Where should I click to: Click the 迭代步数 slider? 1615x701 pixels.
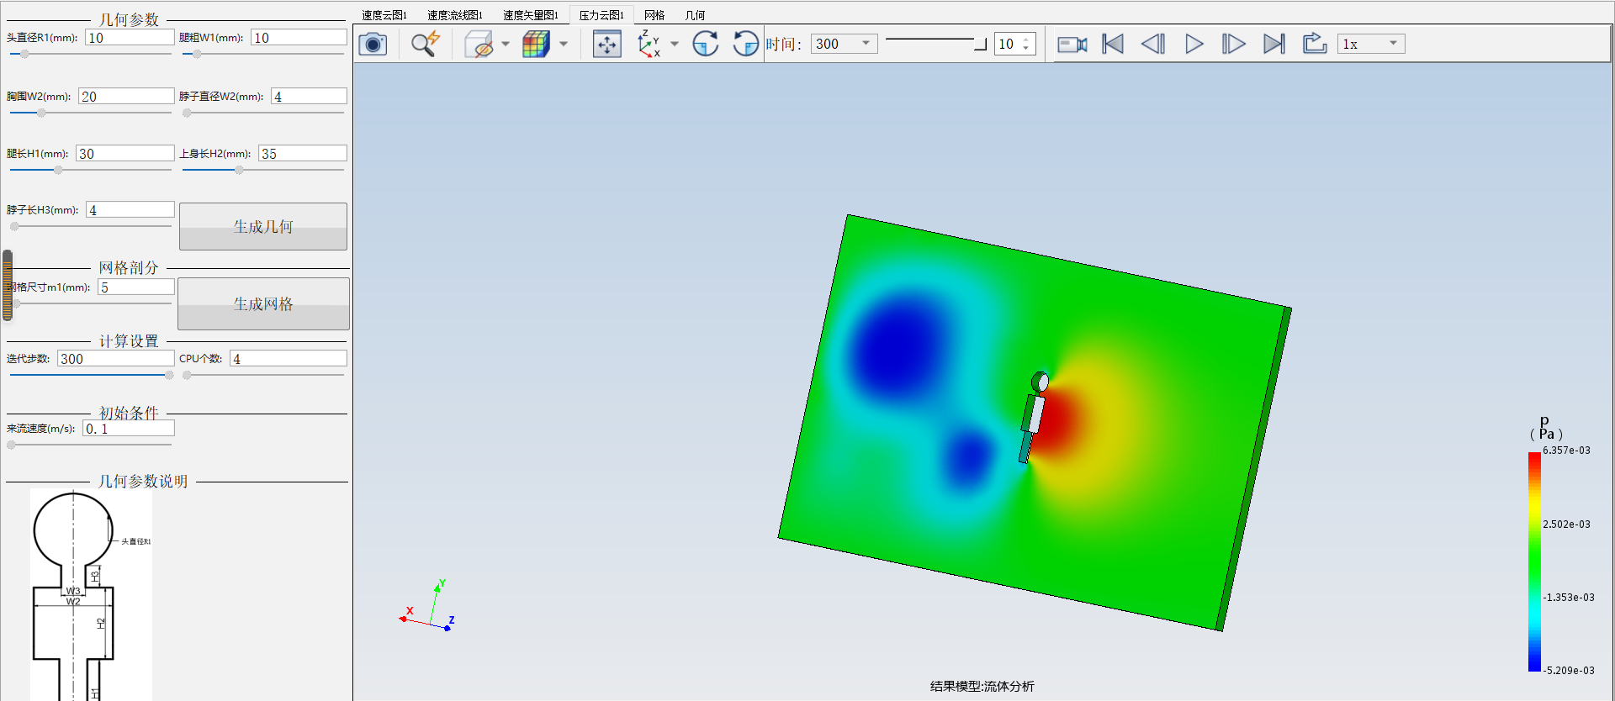click(90, 375)
